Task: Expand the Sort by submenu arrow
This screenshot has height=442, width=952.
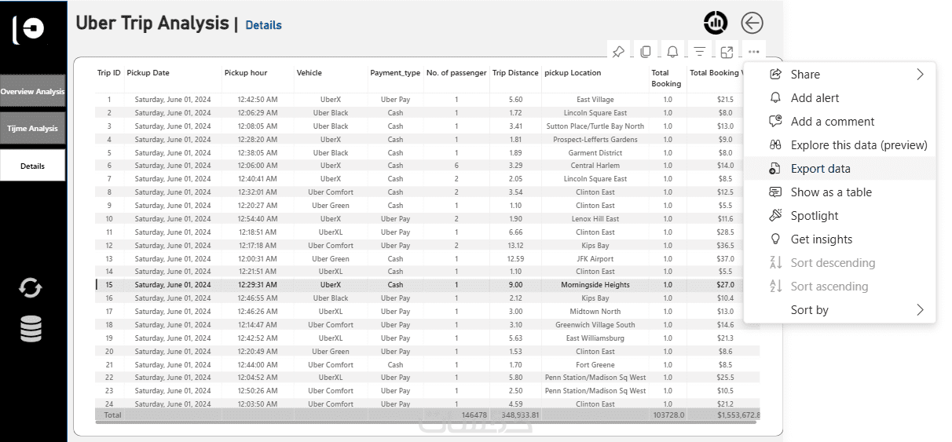Action: pos(920,309)
